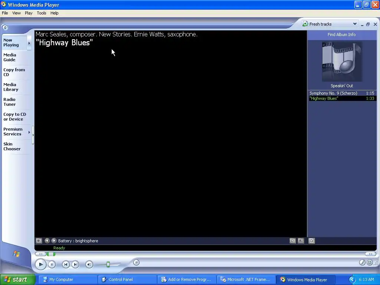Switch to Control Panel from the taskbar

127,280
